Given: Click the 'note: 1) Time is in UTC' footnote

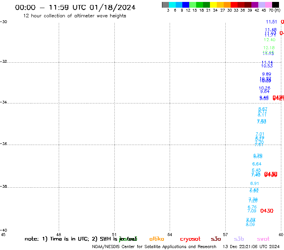Looking at the screenshot, I should [x=57, y=239].
